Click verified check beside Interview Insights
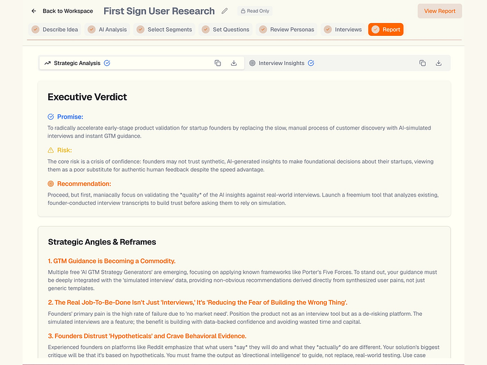The height and width of the screenshot is (365, 487). (x=311, y=63)
